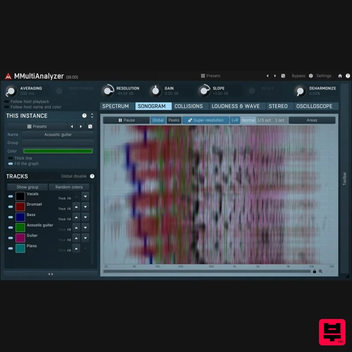The image size is (352, 352).
Task: Open the Collisions tab
Action: (x=189, y=106)
